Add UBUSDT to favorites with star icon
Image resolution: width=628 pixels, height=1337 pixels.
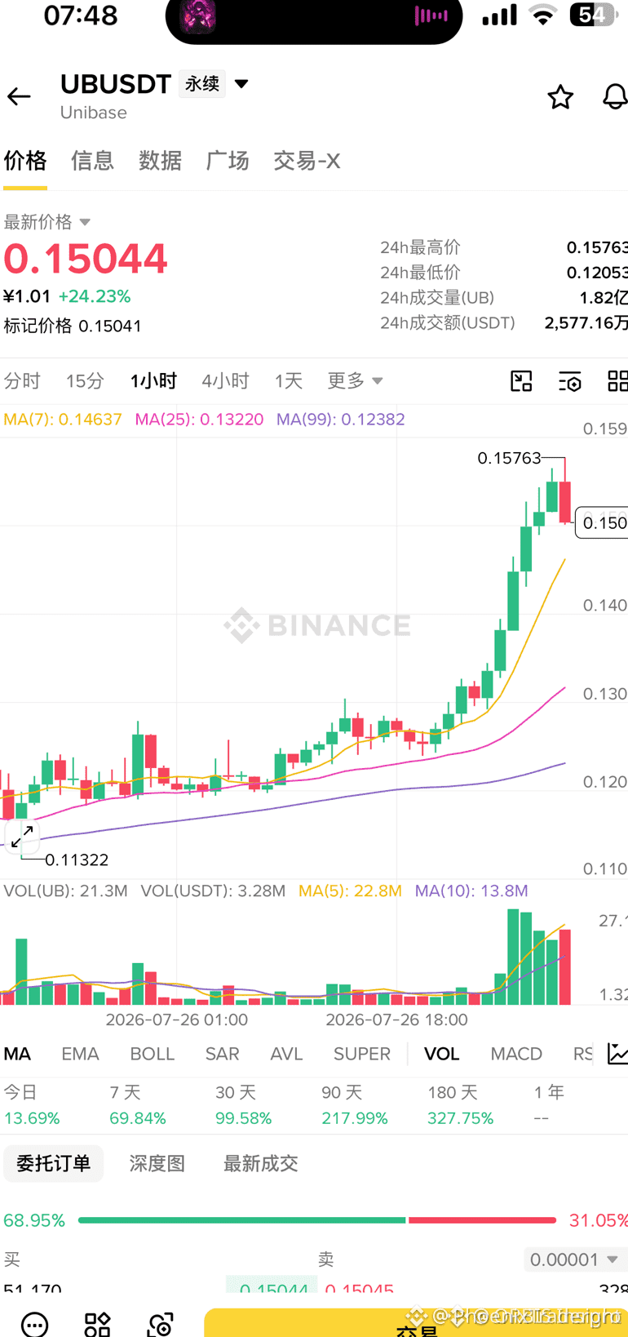click(x=560, y=97)
